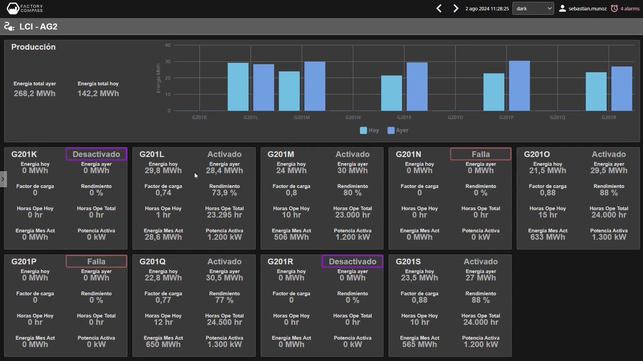Screen dimensions: 643x361
Task: Click the G201K Desactivado status badge
Action: pyautogui.click(x=96, y=154)
